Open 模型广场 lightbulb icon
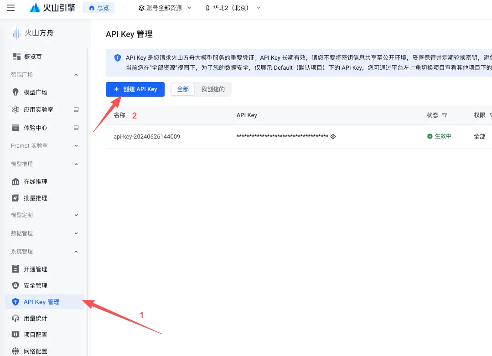492x356 pixels. click(x=16, y=92)
